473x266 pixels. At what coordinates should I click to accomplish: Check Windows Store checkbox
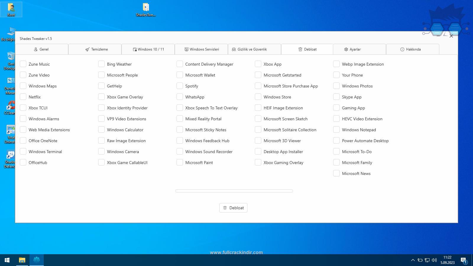coord(258,97)
